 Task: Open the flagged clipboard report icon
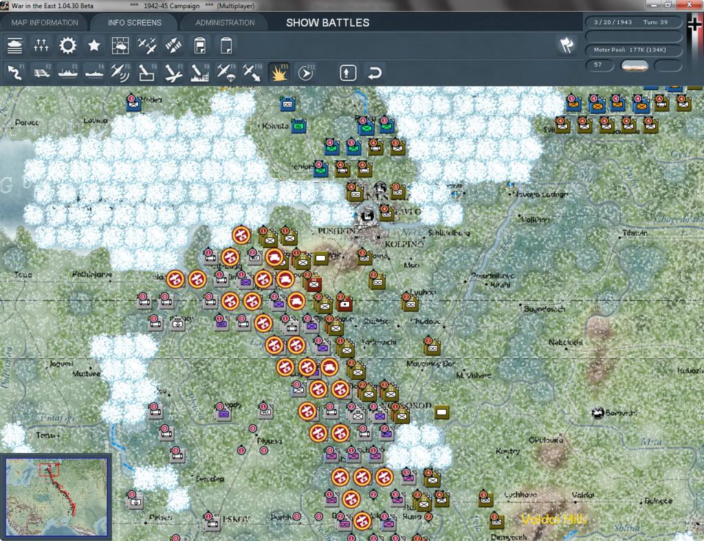[200, 45]
